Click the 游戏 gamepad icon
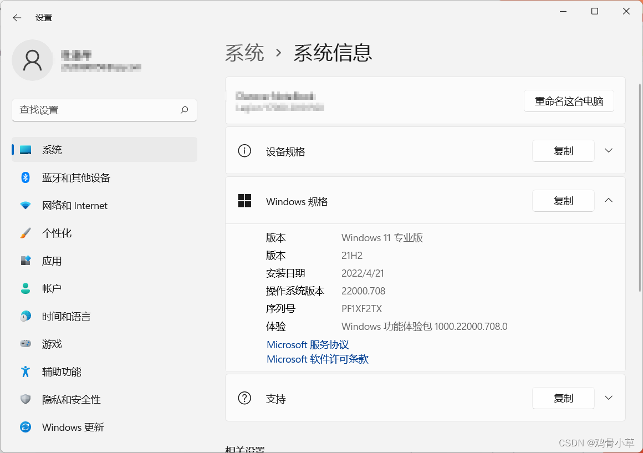This screenshot has width=643, height=453. coord(25,344)
